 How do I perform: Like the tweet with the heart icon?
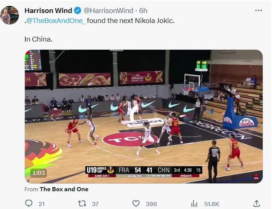click(136, 203)
